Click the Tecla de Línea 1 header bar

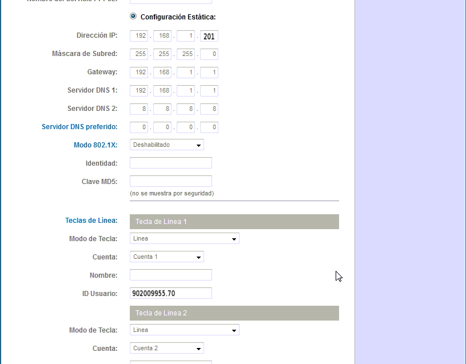click(234, 222)
